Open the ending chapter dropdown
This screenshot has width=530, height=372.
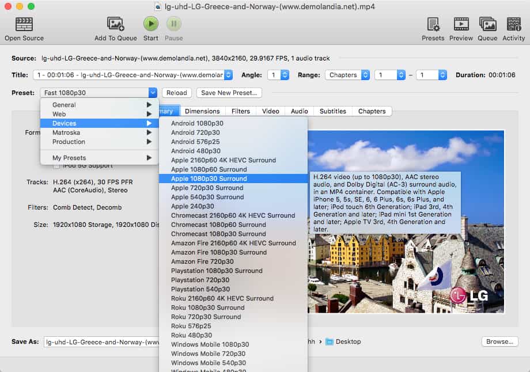tap(431, 75)
